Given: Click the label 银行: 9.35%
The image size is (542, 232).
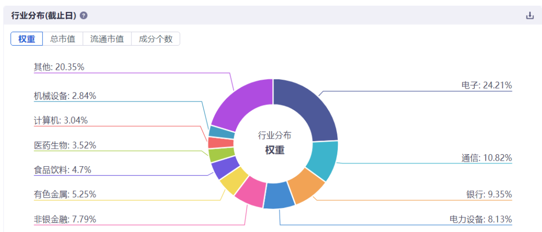Looking at the screenshot, I should pyautogui.click(x=489, y=195).
